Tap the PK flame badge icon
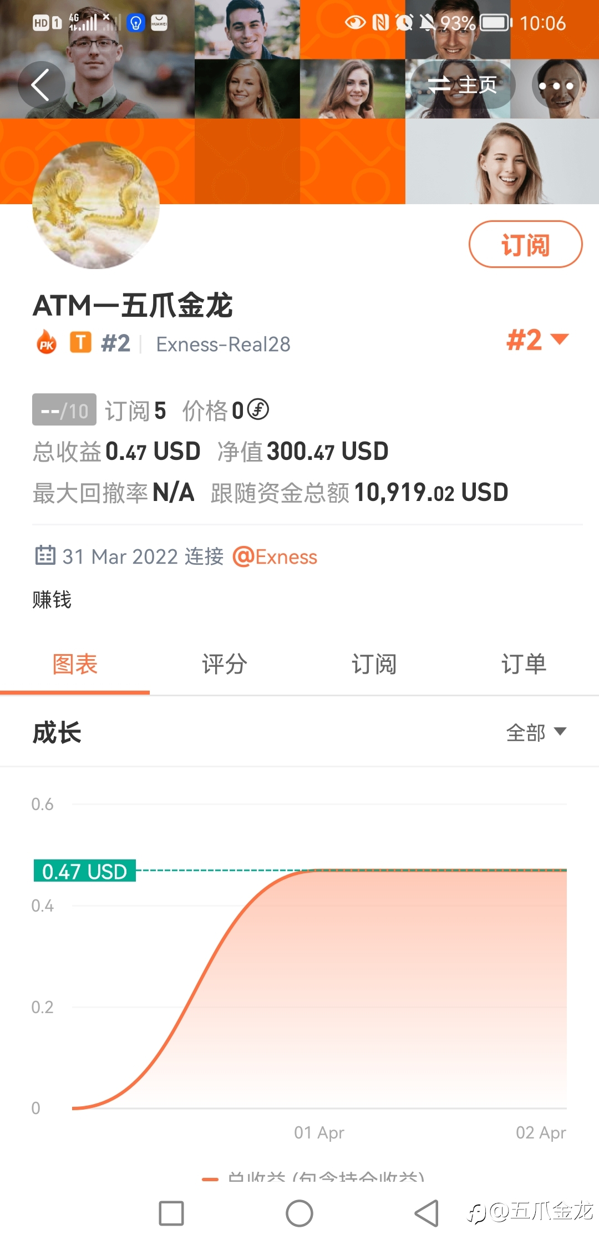Screen dimensions: 599x1245 pyautogui.click(x=47, y=342)
